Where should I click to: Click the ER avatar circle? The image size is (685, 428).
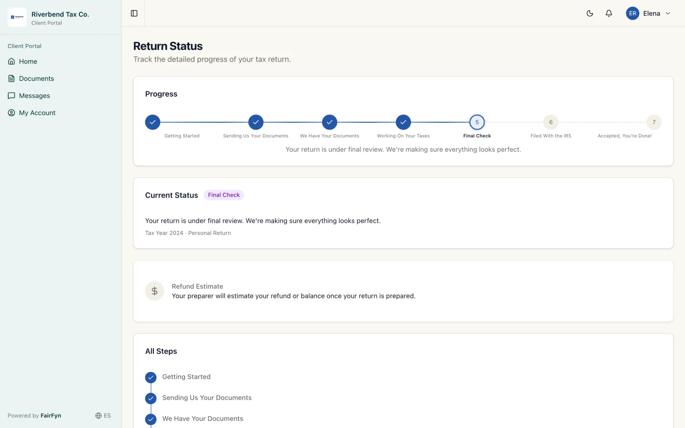pos(632,13)
